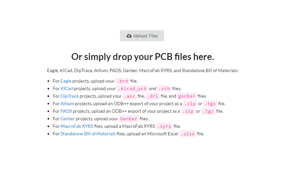Viewport: 282px width, 173px height.
Task: Click the .drl code tag
Action: click(x=153, y=96)
